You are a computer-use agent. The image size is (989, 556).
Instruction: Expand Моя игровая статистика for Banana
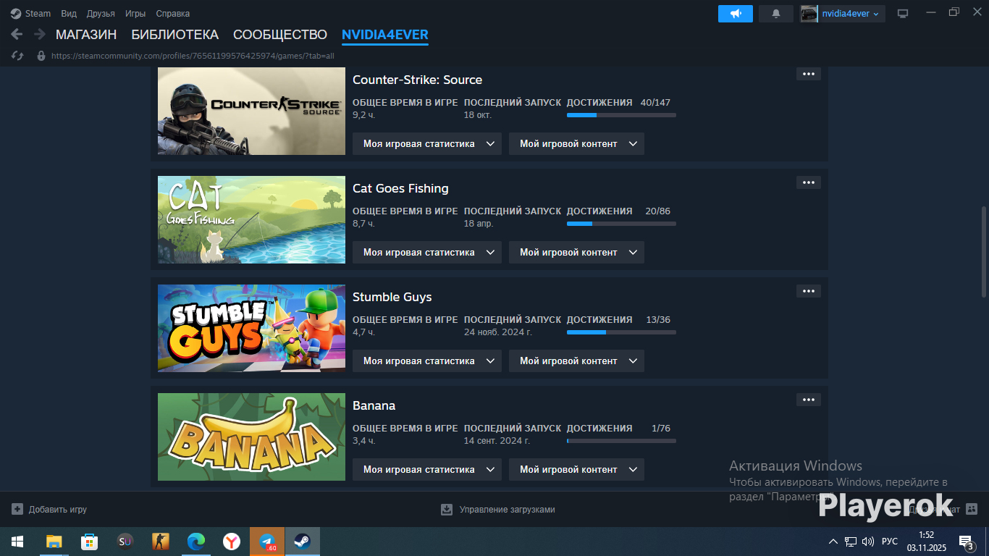[427, 469]
